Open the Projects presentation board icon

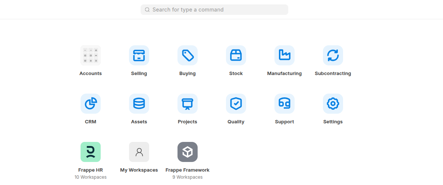click(188, 104)
